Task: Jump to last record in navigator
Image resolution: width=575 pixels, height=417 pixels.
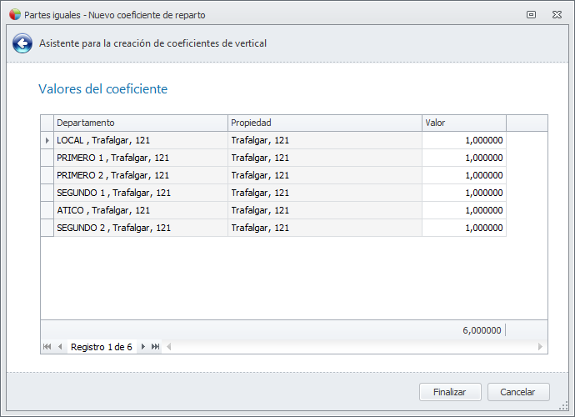Action: (x=156, y=347)
